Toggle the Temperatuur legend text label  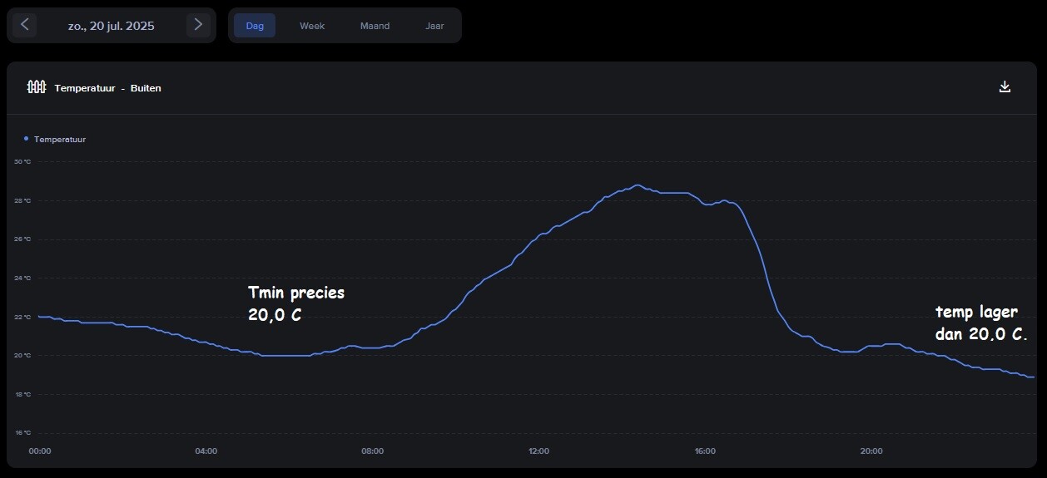pyautogui.click(x=60, y=140)
